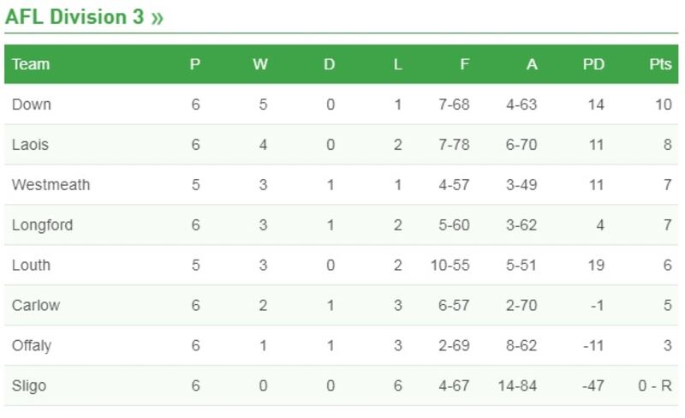Viewport: 685px width, 418px height.
Task: Select the Laois team name
Action: click(x=30, y=145)
